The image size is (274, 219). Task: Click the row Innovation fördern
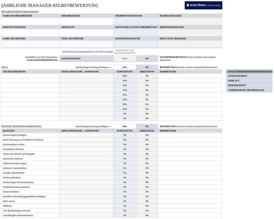point(111,159)
